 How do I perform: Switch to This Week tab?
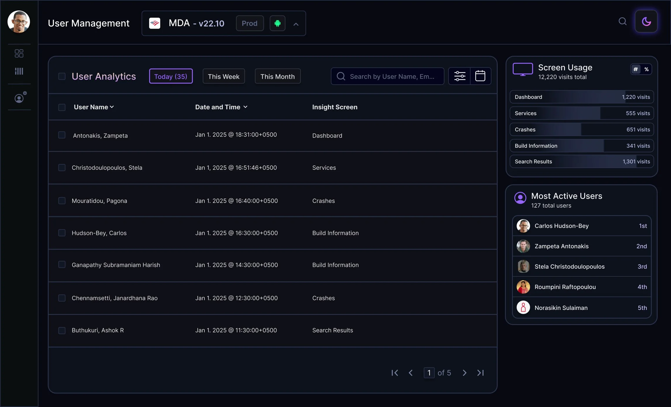point(224,76)
